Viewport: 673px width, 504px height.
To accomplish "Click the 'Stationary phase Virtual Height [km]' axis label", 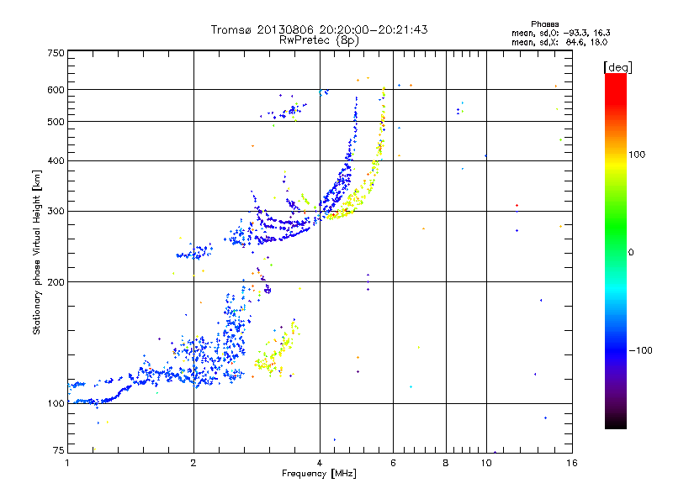I will pyautogui.click(x=37, y=253).
